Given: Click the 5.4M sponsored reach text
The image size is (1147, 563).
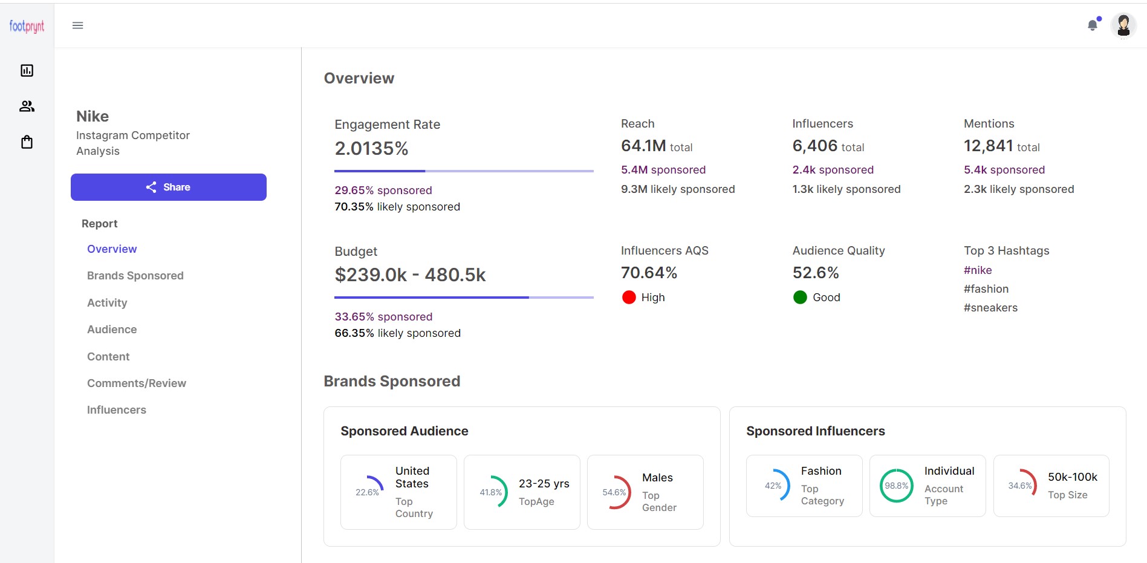Looking at the screenshot, I should [663, 170].
